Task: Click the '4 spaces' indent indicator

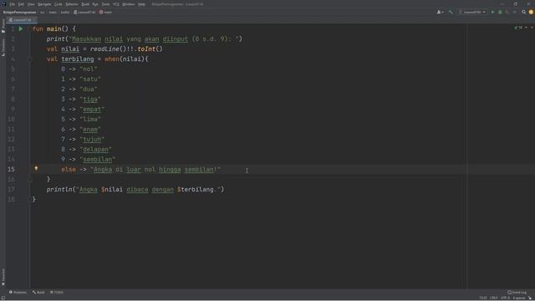Action: (519, 298)
